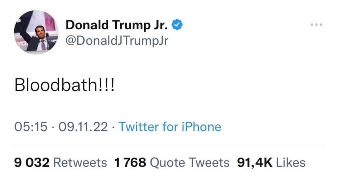Open the three-dot more options menu
The width and height of the screenshot is (338, 172).
pyautogui.click(x=316, y=25)
